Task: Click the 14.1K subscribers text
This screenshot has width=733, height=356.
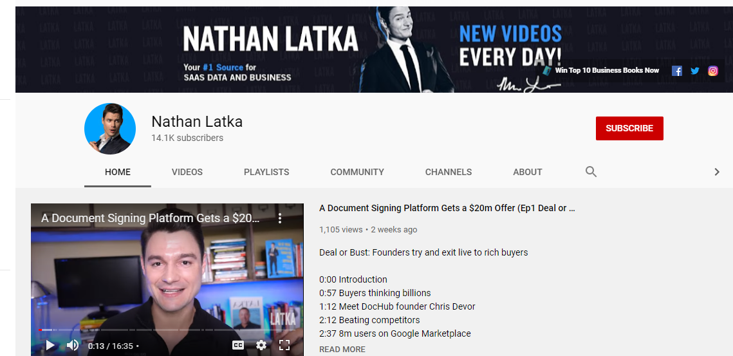Action: (x=187, y=138)
